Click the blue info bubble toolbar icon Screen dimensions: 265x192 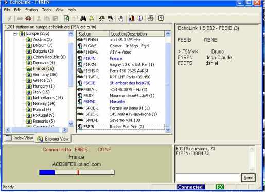140,19
